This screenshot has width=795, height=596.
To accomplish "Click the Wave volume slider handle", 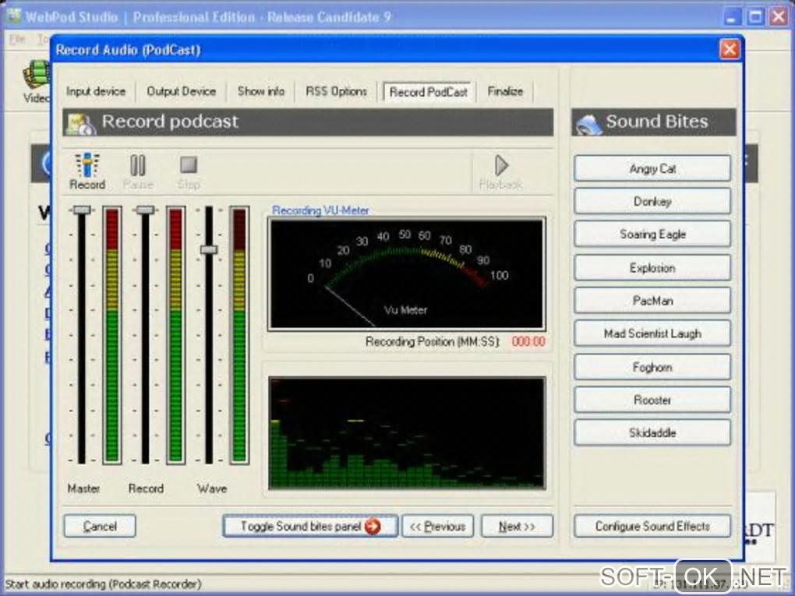I will (209, 249).
